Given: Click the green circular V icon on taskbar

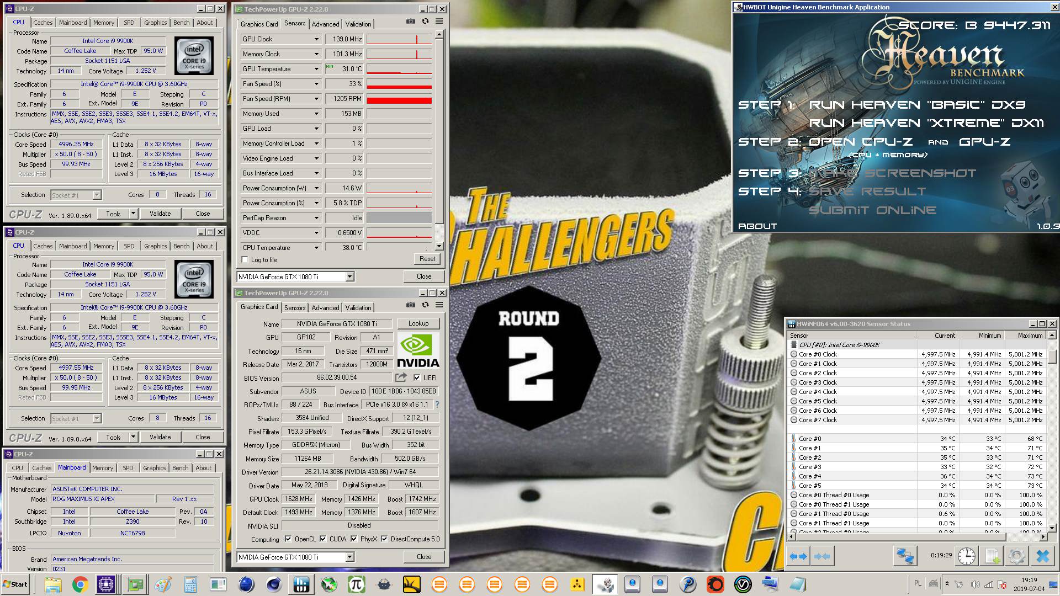Looking at the screenshot, I should point(743,584).
